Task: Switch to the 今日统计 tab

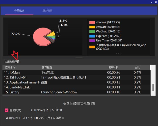Action: pyautogui.click(x=19, y=11)
